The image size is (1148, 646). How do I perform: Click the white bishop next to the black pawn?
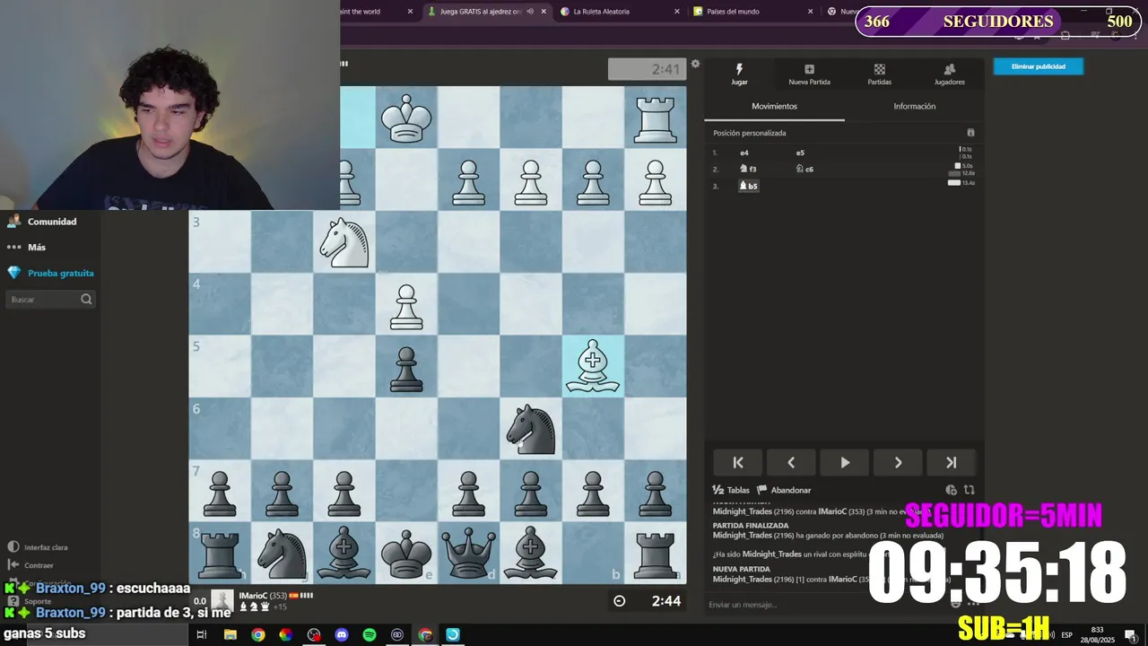(x=592, y=366)
